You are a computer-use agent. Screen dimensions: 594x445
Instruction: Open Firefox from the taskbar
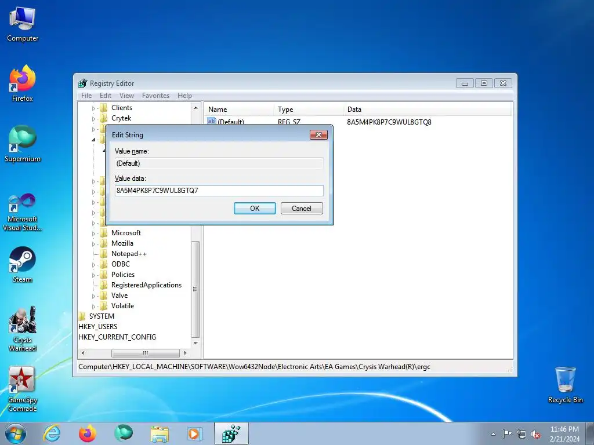coord(88,433)
